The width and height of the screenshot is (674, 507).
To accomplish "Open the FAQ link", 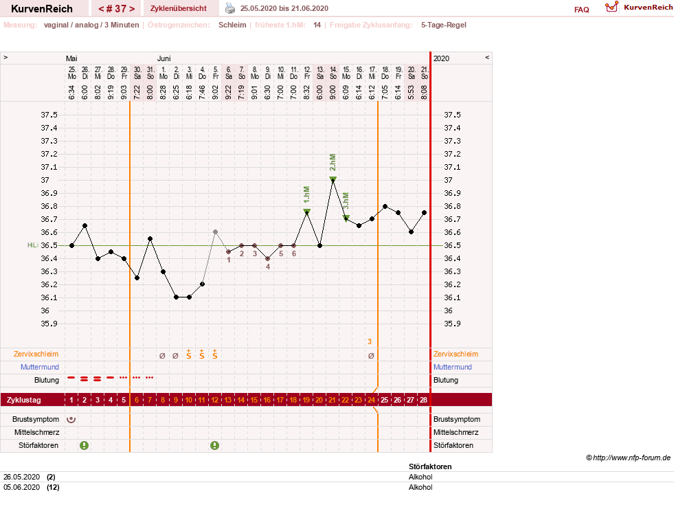I will pyautogui.click(x=581, y=10).
